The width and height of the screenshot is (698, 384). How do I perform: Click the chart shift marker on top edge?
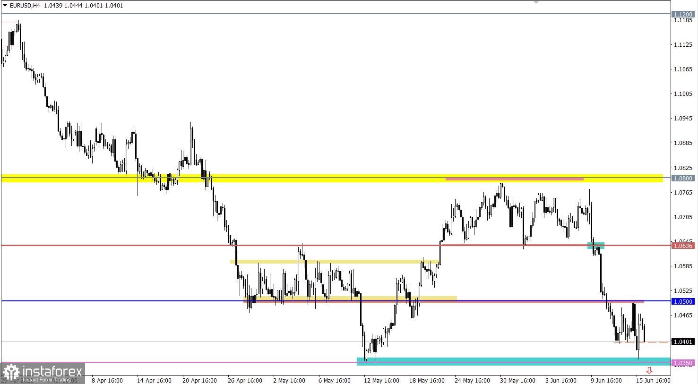coord(536,2)
